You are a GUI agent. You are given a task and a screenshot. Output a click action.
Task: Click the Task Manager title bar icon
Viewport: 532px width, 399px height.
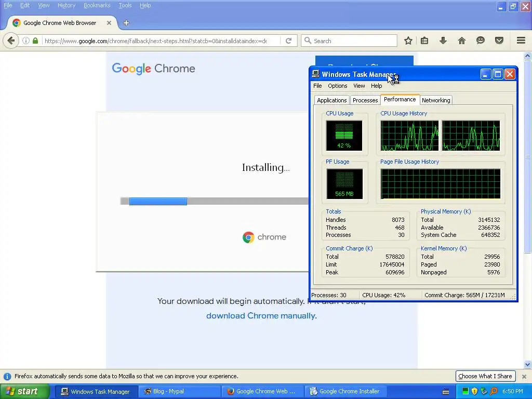[x=315, y=74]
